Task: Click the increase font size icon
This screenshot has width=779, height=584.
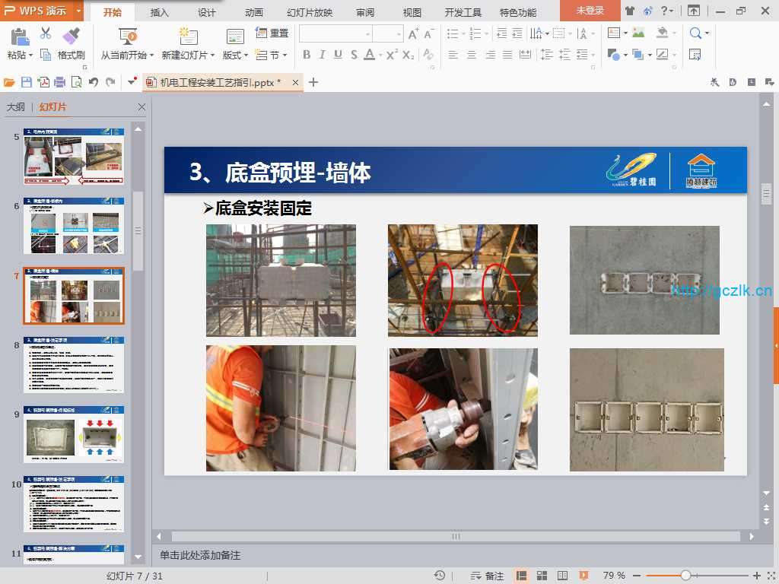Action: coord(413,33)
